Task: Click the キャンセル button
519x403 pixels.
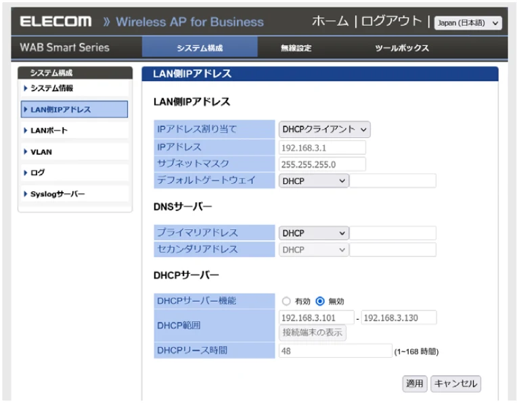Action: point(455,383)
